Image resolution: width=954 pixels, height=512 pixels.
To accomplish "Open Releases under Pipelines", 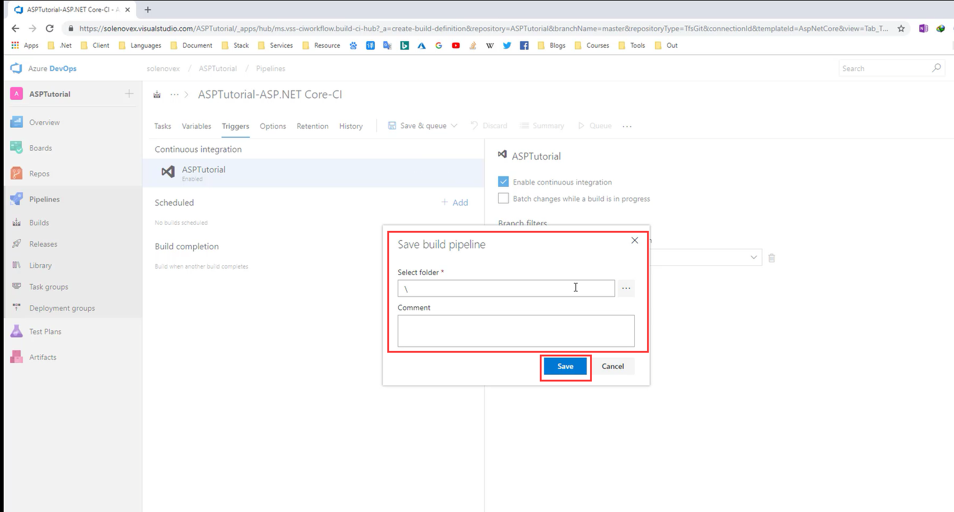I will click(x=43, y=244).
